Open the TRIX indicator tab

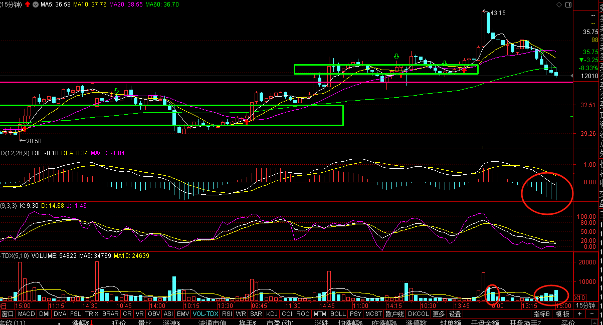92,314
